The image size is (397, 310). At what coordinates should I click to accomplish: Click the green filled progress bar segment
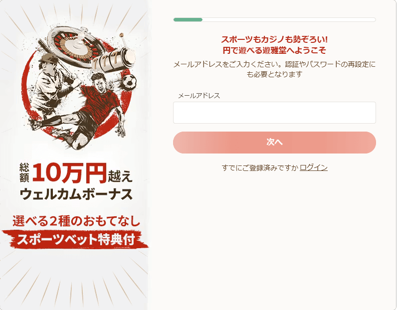[188, 20]
